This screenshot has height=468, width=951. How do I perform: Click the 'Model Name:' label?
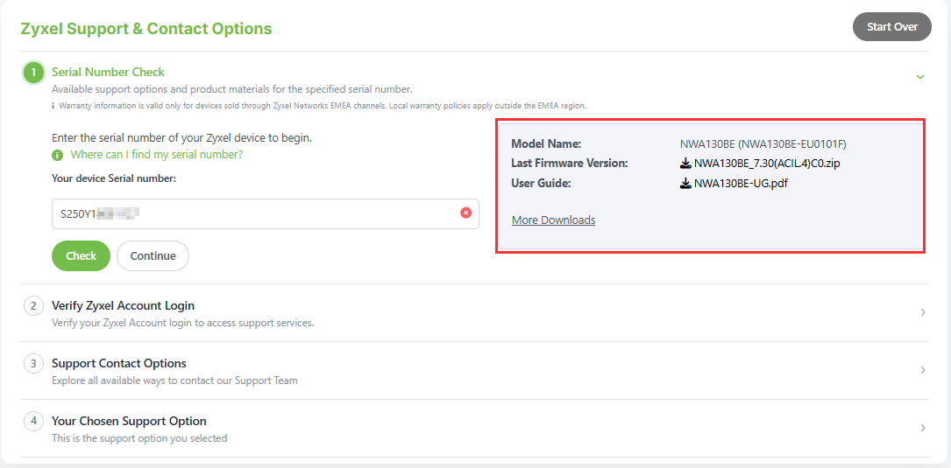click(546, 143)
